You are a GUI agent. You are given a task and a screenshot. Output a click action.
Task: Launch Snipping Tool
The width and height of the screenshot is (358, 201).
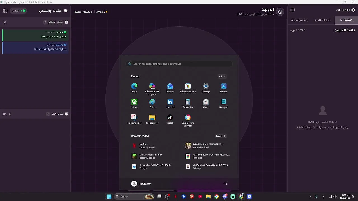tap(134, 119)
